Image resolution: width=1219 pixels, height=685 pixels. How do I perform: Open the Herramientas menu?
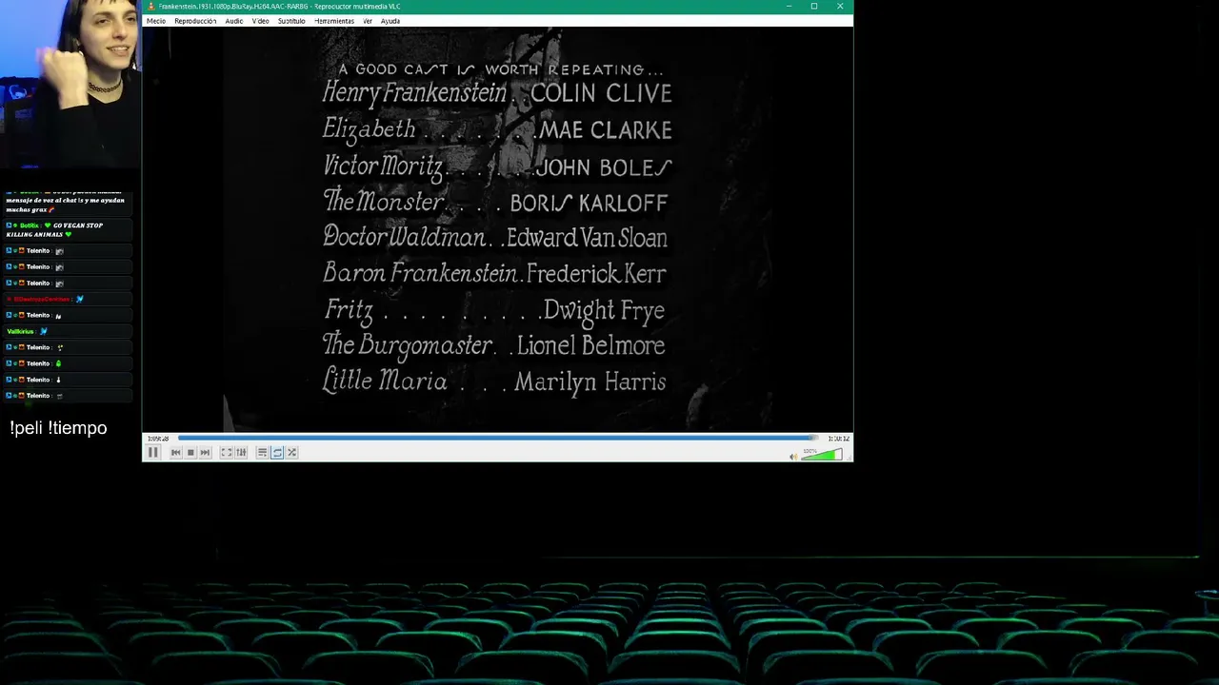(334, 21)
